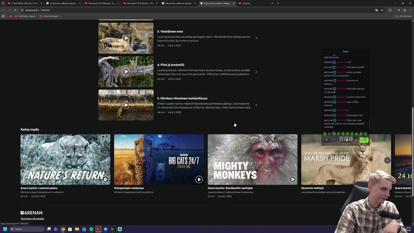Open the Big Cats 24/7 thumbnail

coord(159,160)
